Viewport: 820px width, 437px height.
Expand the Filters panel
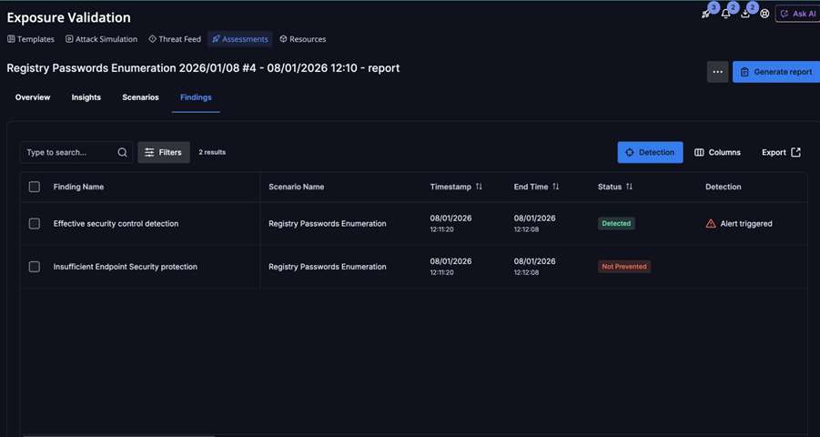(x=164, y=153)
